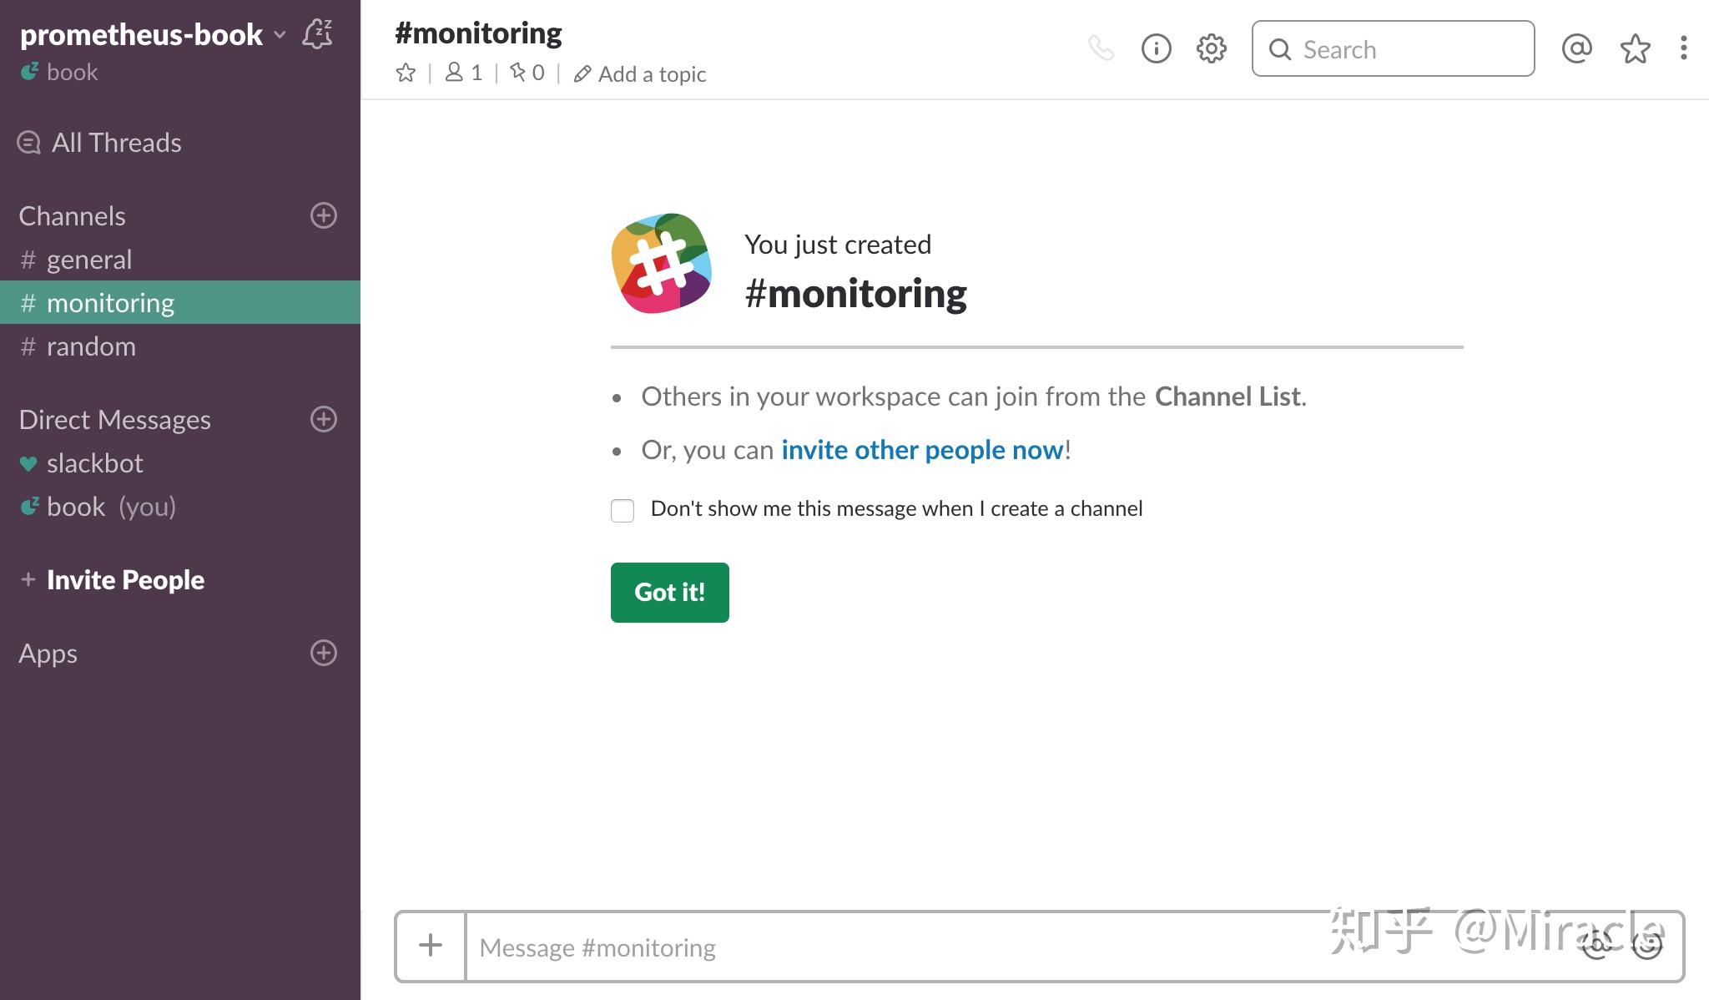
Task: Attach a file to the message
Action: click(430, 946)
